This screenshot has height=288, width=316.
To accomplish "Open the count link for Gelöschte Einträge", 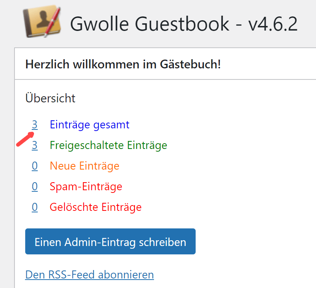I will 35,207.
